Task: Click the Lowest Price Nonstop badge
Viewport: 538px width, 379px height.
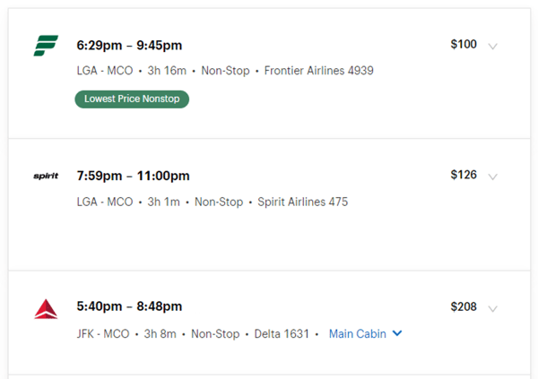Action: pos(132,99)
